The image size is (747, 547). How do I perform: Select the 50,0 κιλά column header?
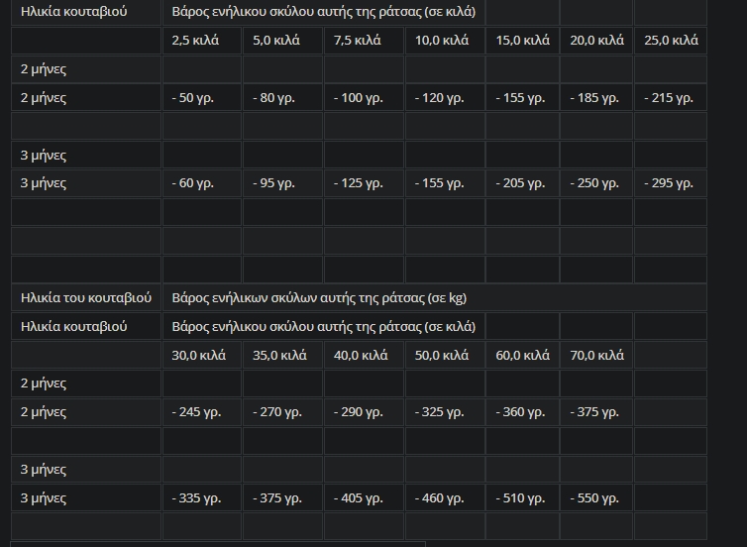tap(445, 355)
